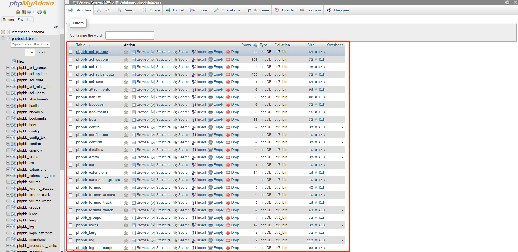Screen dimensions: 518x252
Task: Open the phpMyAdmin documentation help icon
Action: 29,12
